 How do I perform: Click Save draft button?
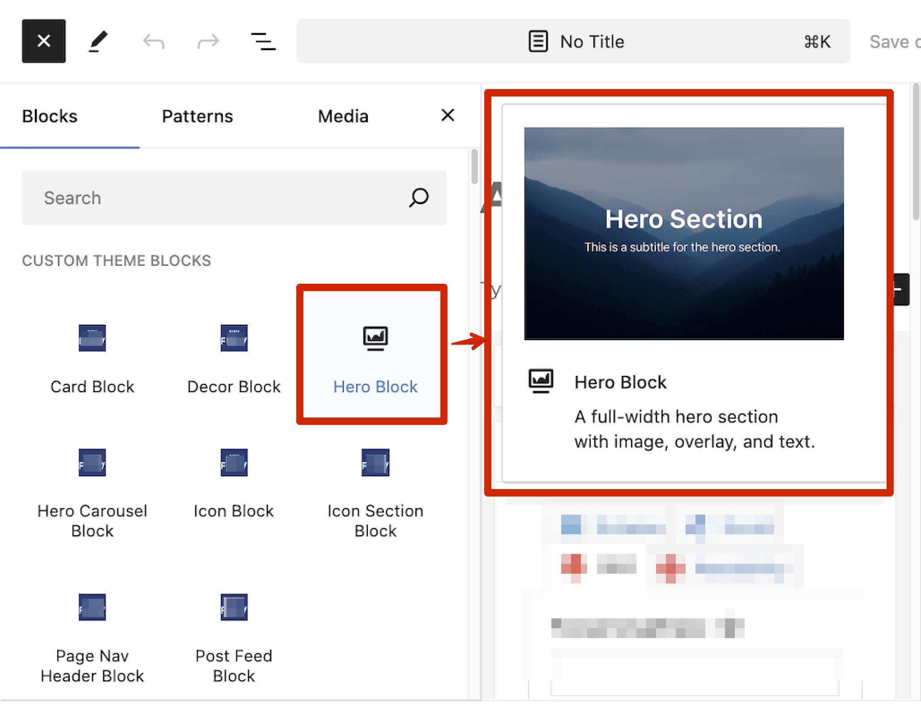(893, 42)
